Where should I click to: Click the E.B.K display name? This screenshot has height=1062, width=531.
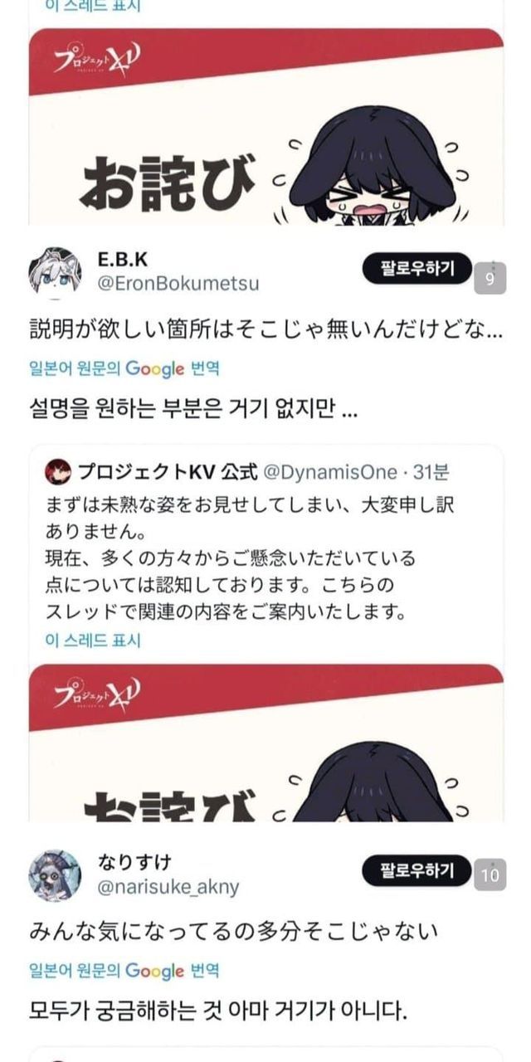pos(123,258)
